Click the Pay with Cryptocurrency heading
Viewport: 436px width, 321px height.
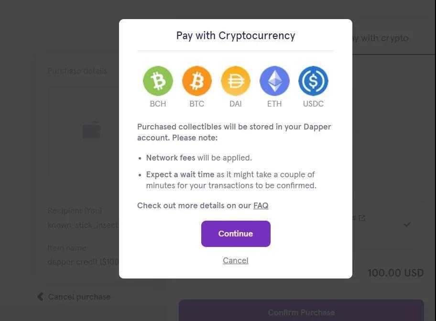click(235, 35)
